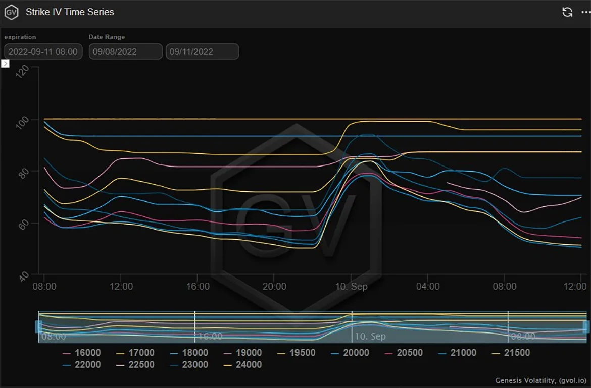The height and width of the screenshot is (388, 591).
Task: Click the 80 y-axis label
Action: click(x=24, y=173)
